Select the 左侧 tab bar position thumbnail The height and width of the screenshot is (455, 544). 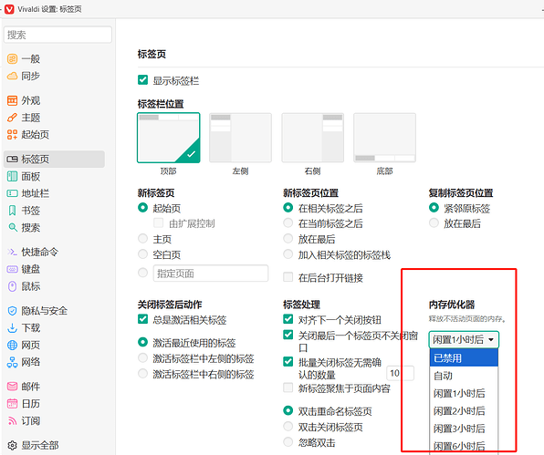[240, 138]
